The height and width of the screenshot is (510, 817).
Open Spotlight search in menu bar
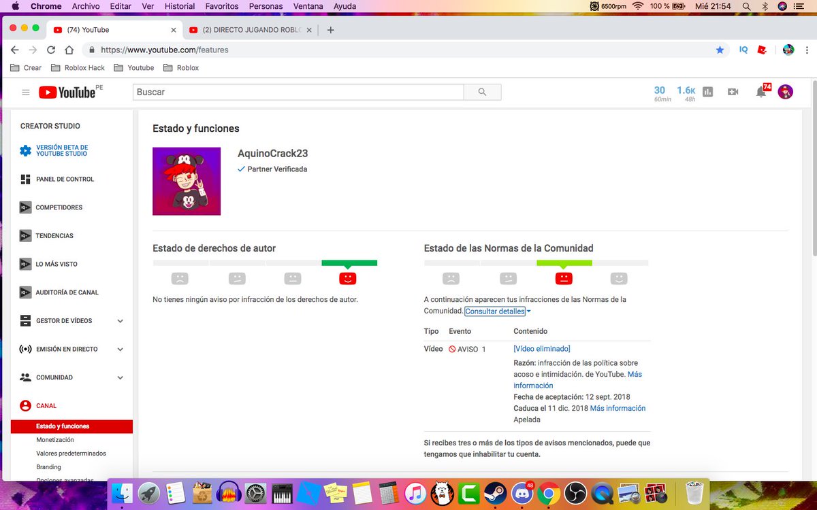pyautogui.click(x=747, y=6)
